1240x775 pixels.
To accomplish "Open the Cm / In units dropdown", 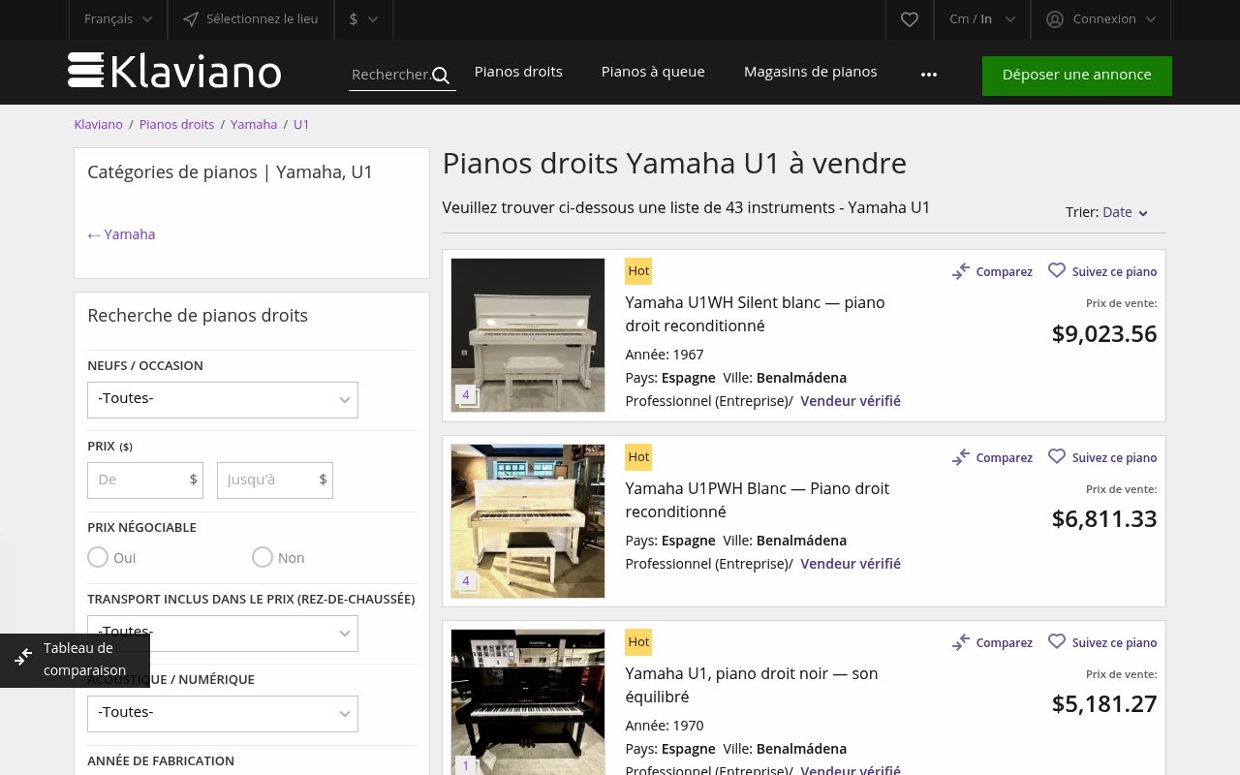I will click(982, 18).
